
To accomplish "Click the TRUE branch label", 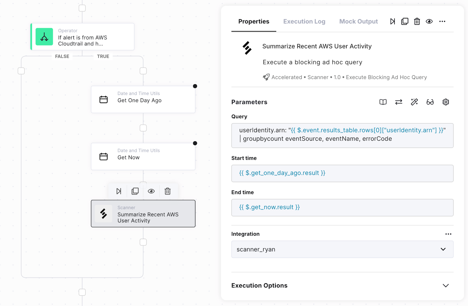I will coord(103,56).
